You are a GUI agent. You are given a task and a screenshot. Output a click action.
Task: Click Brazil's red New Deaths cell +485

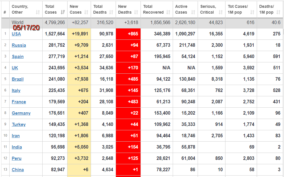128,79
